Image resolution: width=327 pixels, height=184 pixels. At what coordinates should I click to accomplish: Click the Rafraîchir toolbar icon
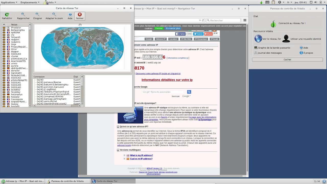coord(7,16)
